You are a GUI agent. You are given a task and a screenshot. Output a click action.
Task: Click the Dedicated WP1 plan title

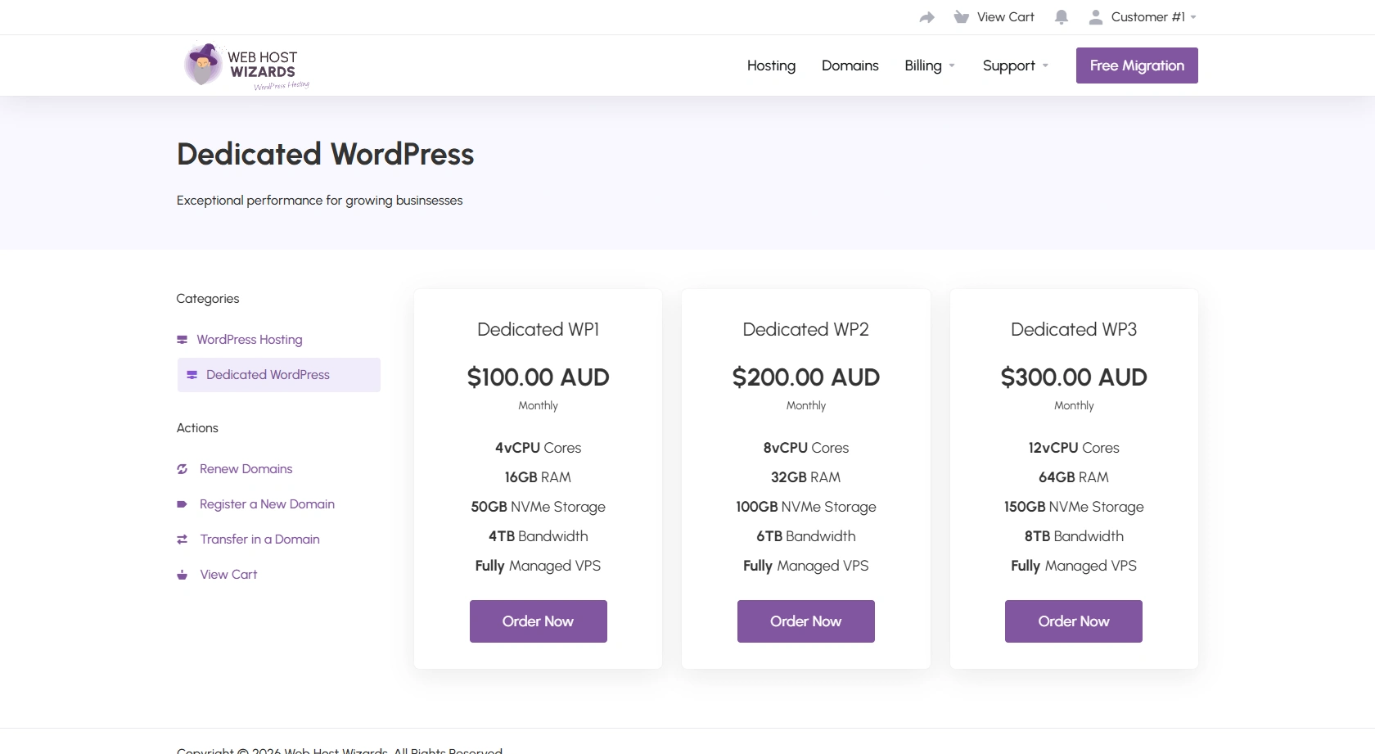coord(539,329)
